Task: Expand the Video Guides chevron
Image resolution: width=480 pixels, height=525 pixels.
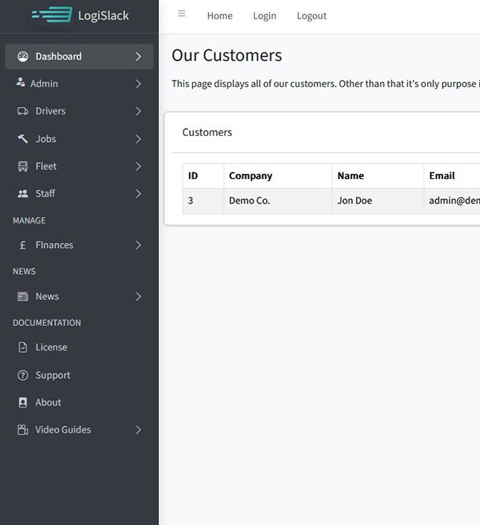Action: 138,430
